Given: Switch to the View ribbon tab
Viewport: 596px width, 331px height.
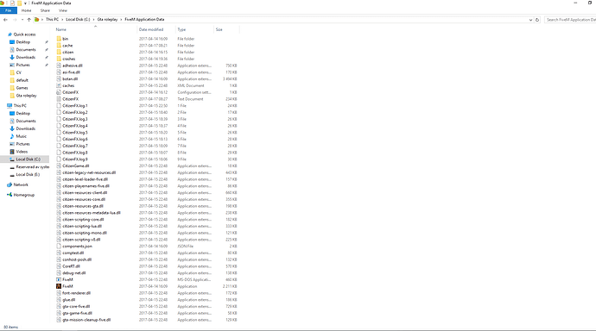Looking at the screenshot, I should coord(63,10).
